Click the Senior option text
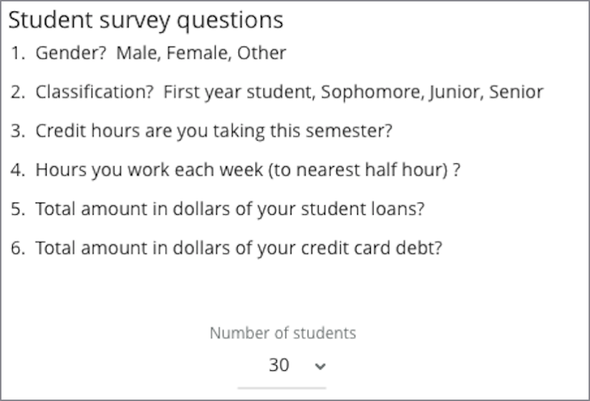This screenshot has width=590, height=401. 516,92
